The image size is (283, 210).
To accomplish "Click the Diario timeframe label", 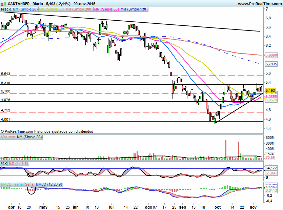I will (x=38, y=4).
